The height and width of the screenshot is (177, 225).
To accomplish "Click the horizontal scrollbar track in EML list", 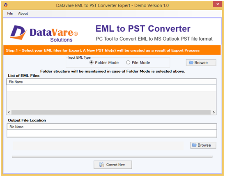I will (111, 112).
